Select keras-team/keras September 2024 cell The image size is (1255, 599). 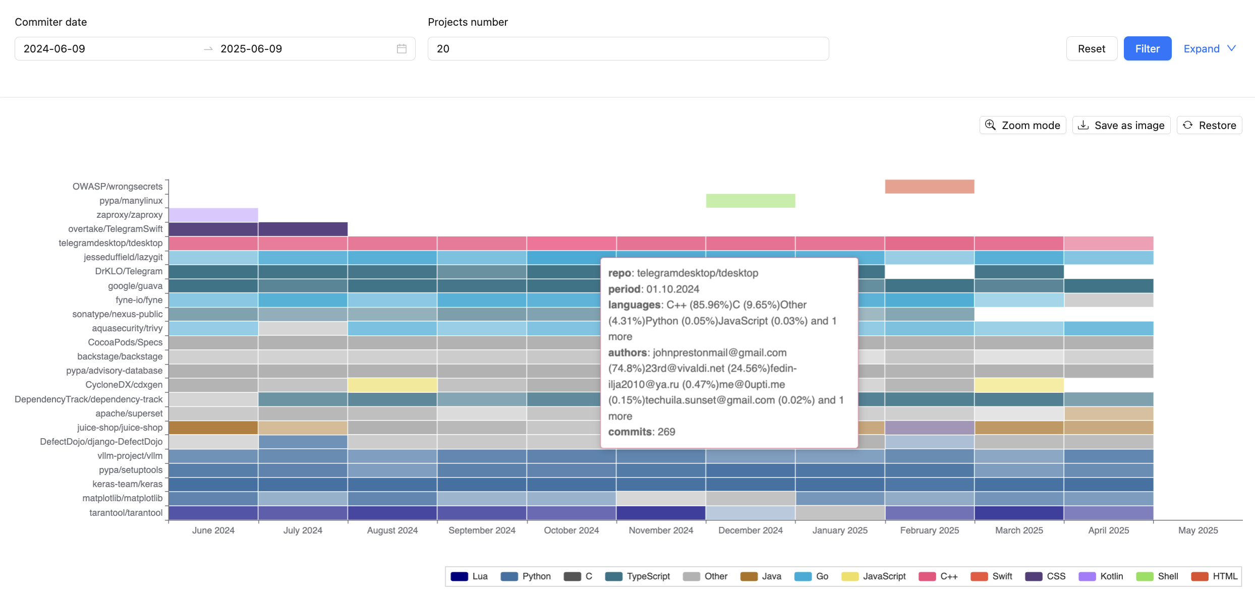(x=482, y=485)
